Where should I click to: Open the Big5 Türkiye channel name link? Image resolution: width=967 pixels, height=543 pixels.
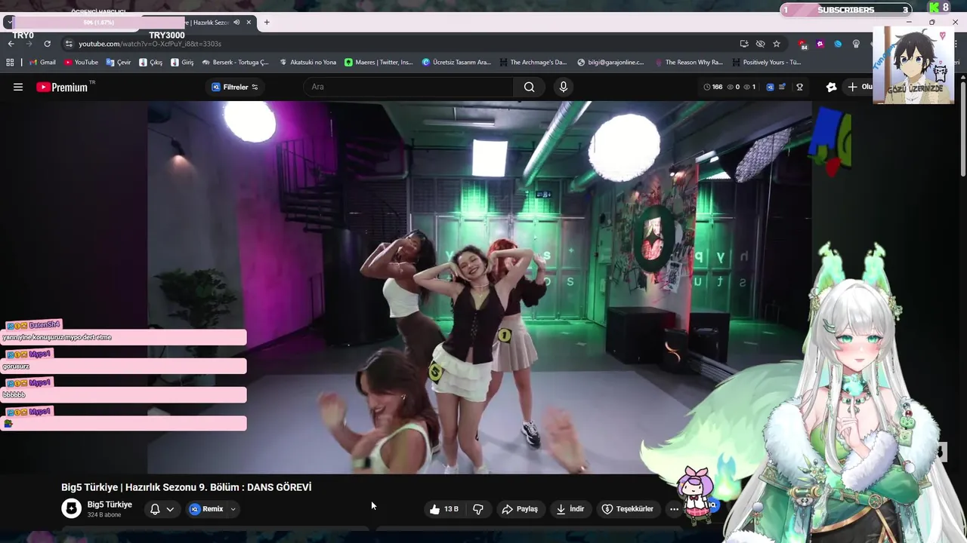[x=110, y=505]
